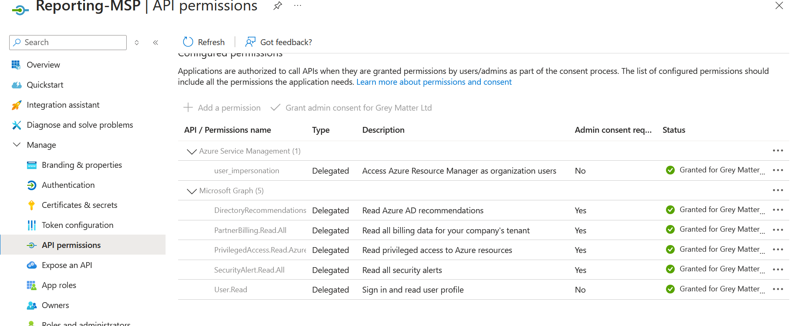Click the Diagnose wrench icon
This screenshot has width=801, height=326.
coord(17,125)
